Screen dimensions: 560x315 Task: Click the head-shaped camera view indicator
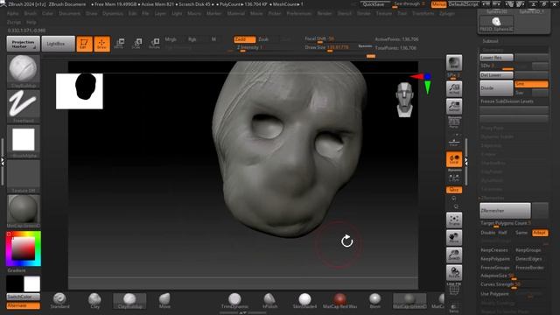click(x=404, y=100)
